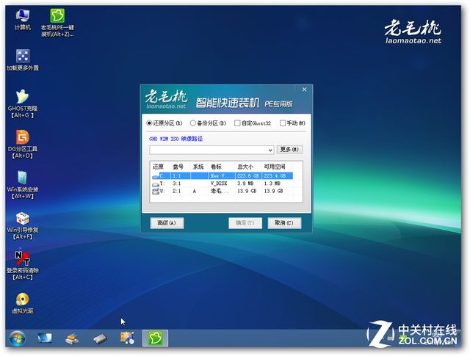Click the 取消 (C) button
This screenshot has width=470, height=356.
[x=284, y=223]
